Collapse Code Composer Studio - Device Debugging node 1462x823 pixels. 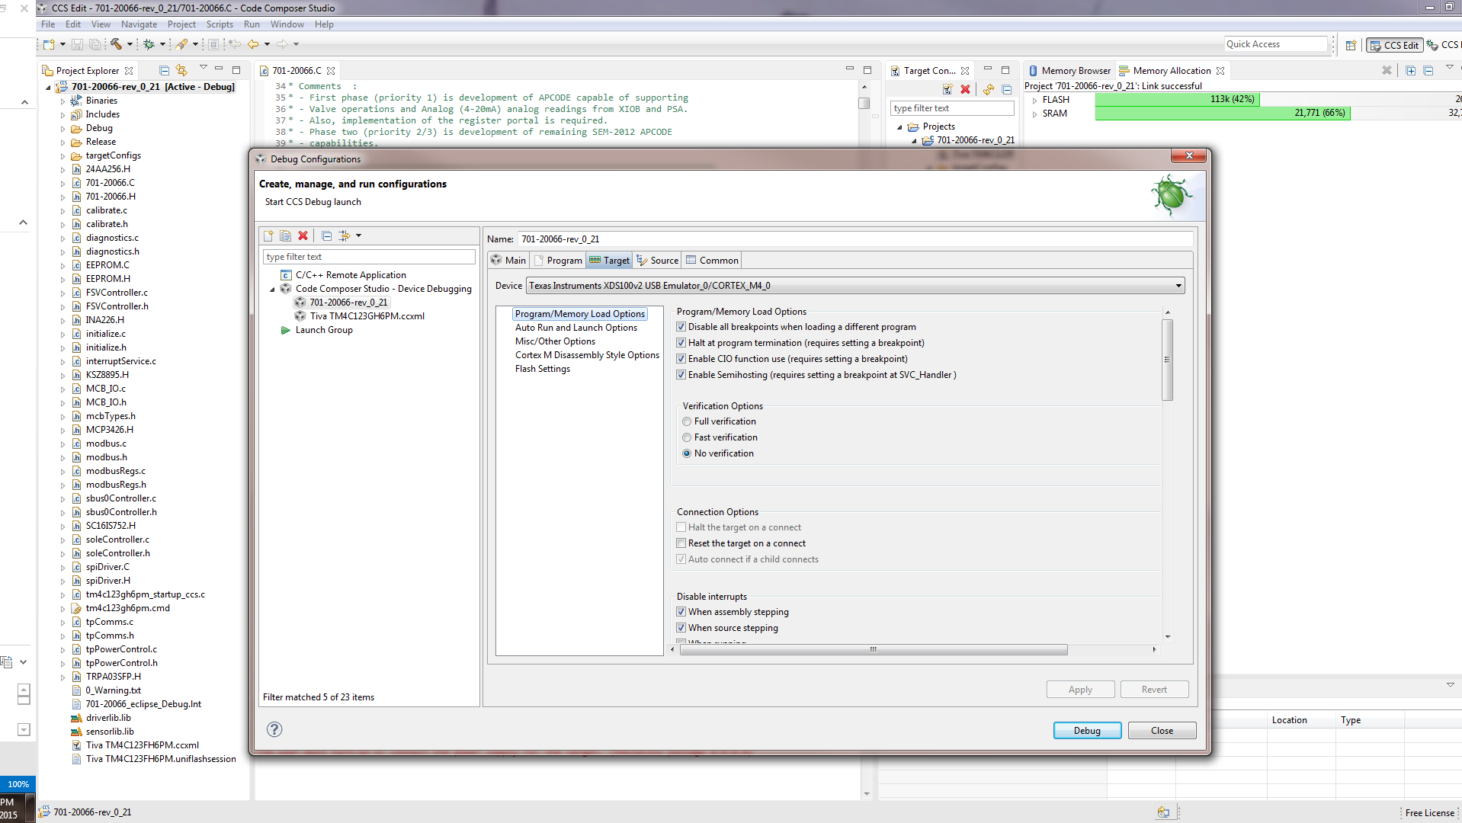pyautogui.click(x=272, y=290)
